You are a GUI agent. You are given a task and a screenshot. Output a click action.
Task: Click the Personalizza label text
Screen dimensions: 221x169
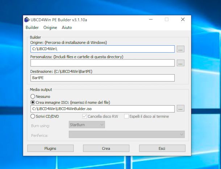pyautogui.click(x=77, y=57)
